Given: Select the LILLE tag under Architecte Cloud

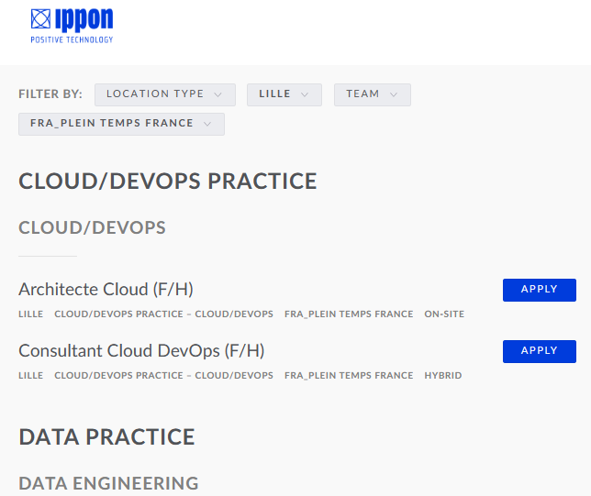Looking at the screenshot, I should 30,314.
